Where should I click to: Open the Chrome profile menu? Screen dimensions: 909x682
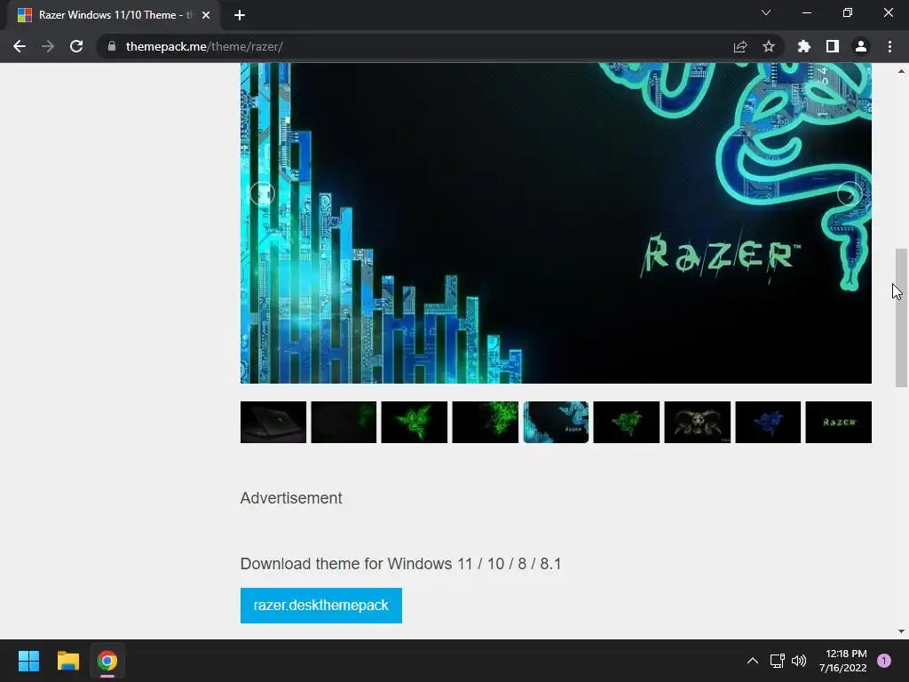pyautogui.click(x=860, y=46)
